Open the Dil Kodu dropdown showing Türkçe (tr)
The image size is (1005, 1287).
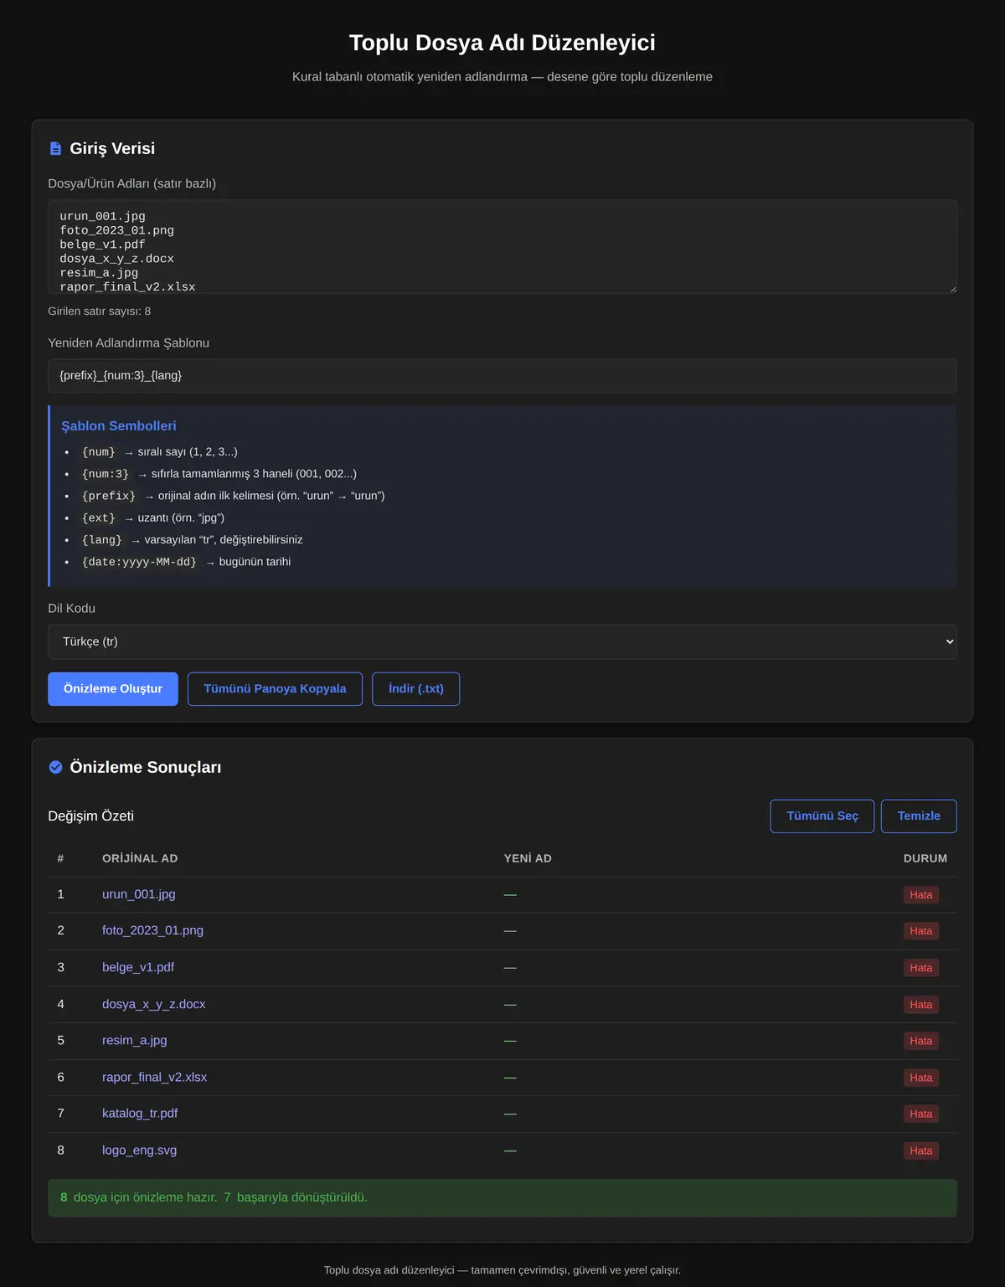[502, 641]
